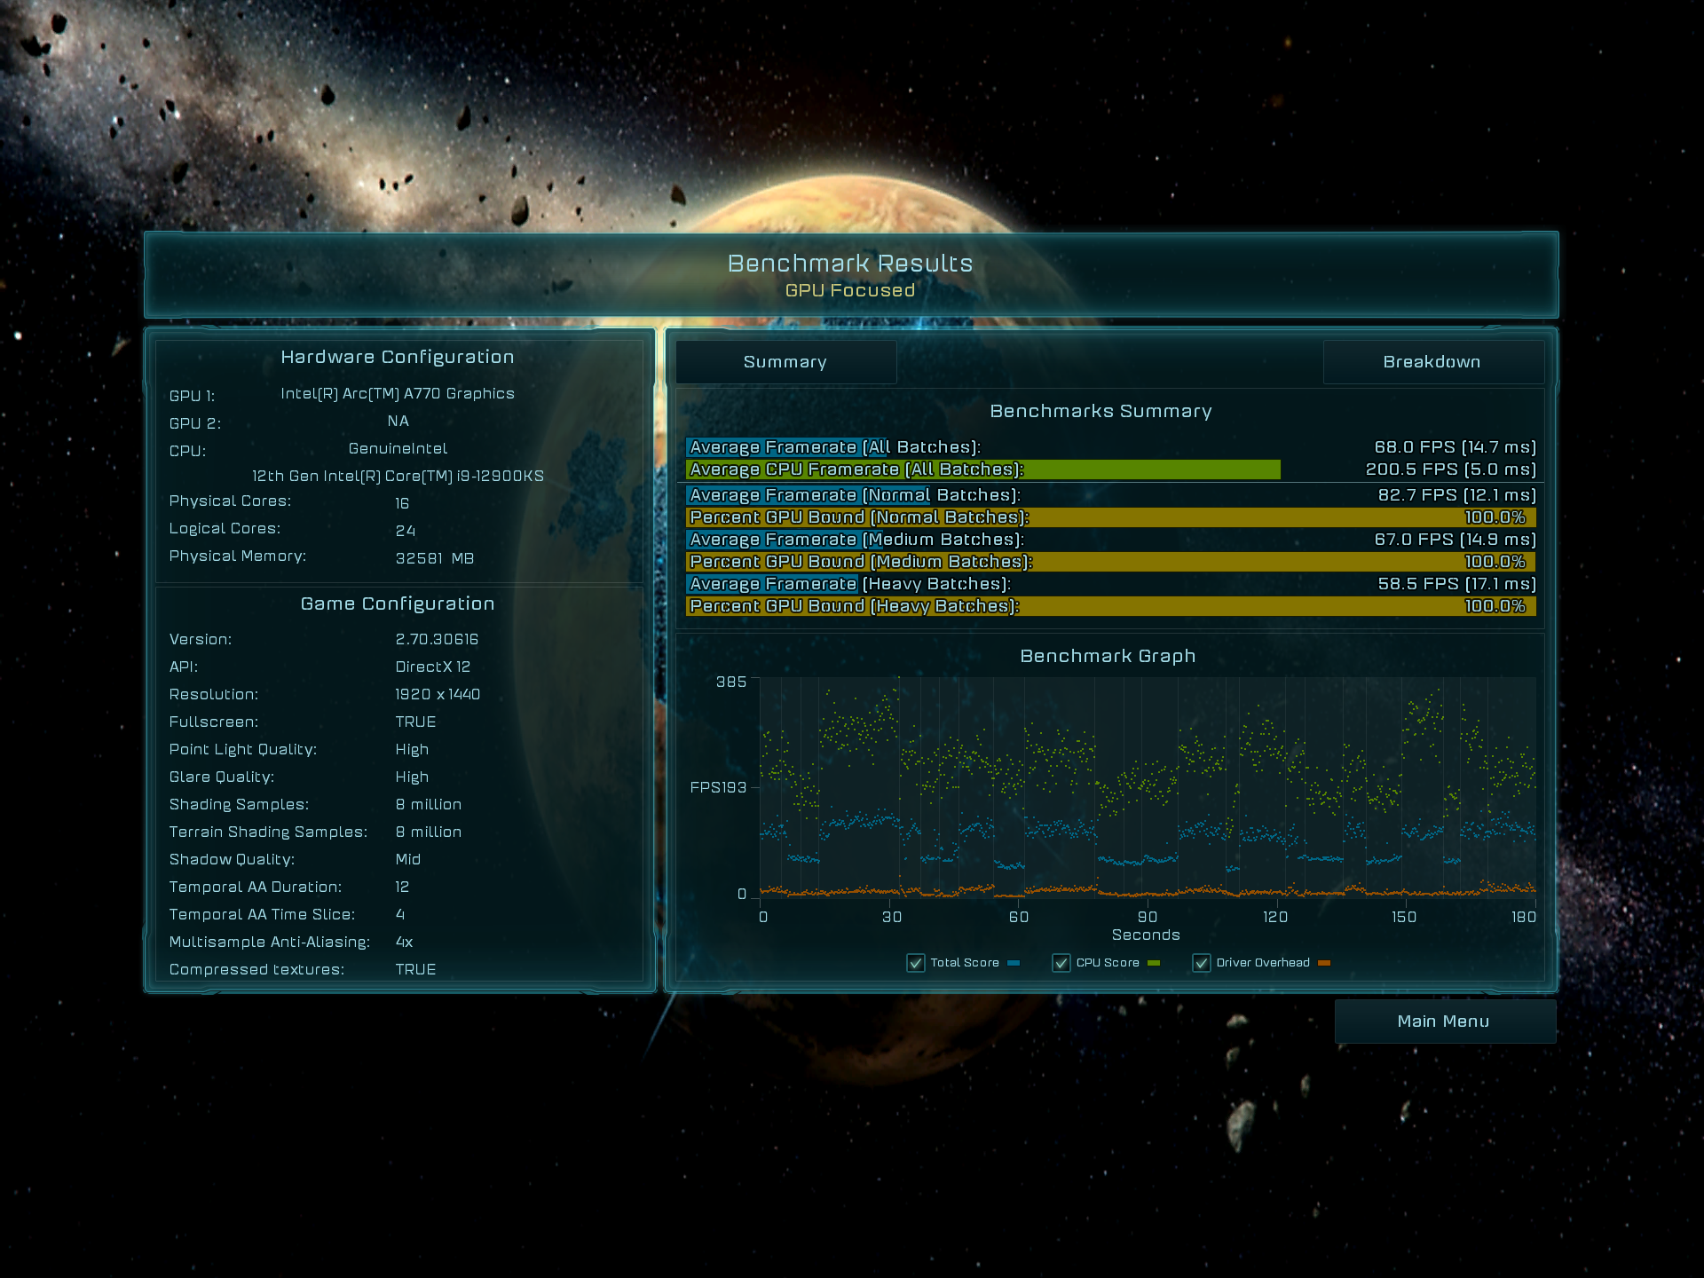
Task: Click Compressed textures TRUE value
Action: pos(415,969)
